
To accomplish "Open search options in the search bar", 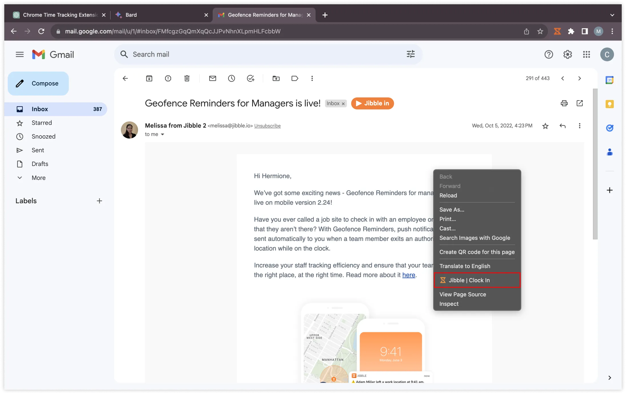I will pos(410,54).
